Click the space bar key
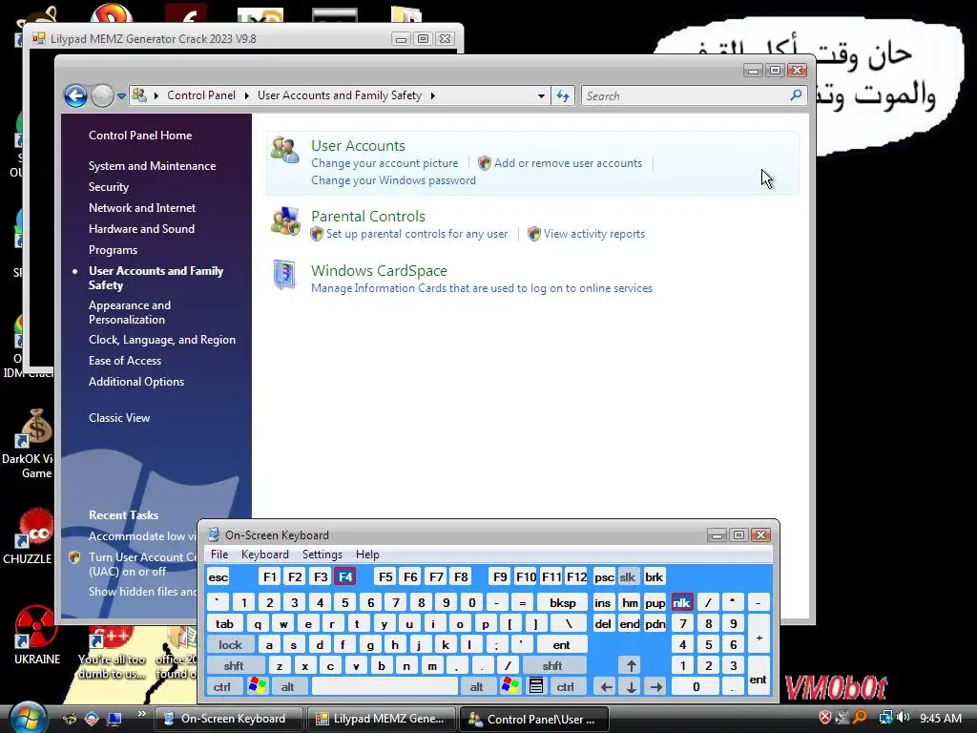 tap(385, 687)
